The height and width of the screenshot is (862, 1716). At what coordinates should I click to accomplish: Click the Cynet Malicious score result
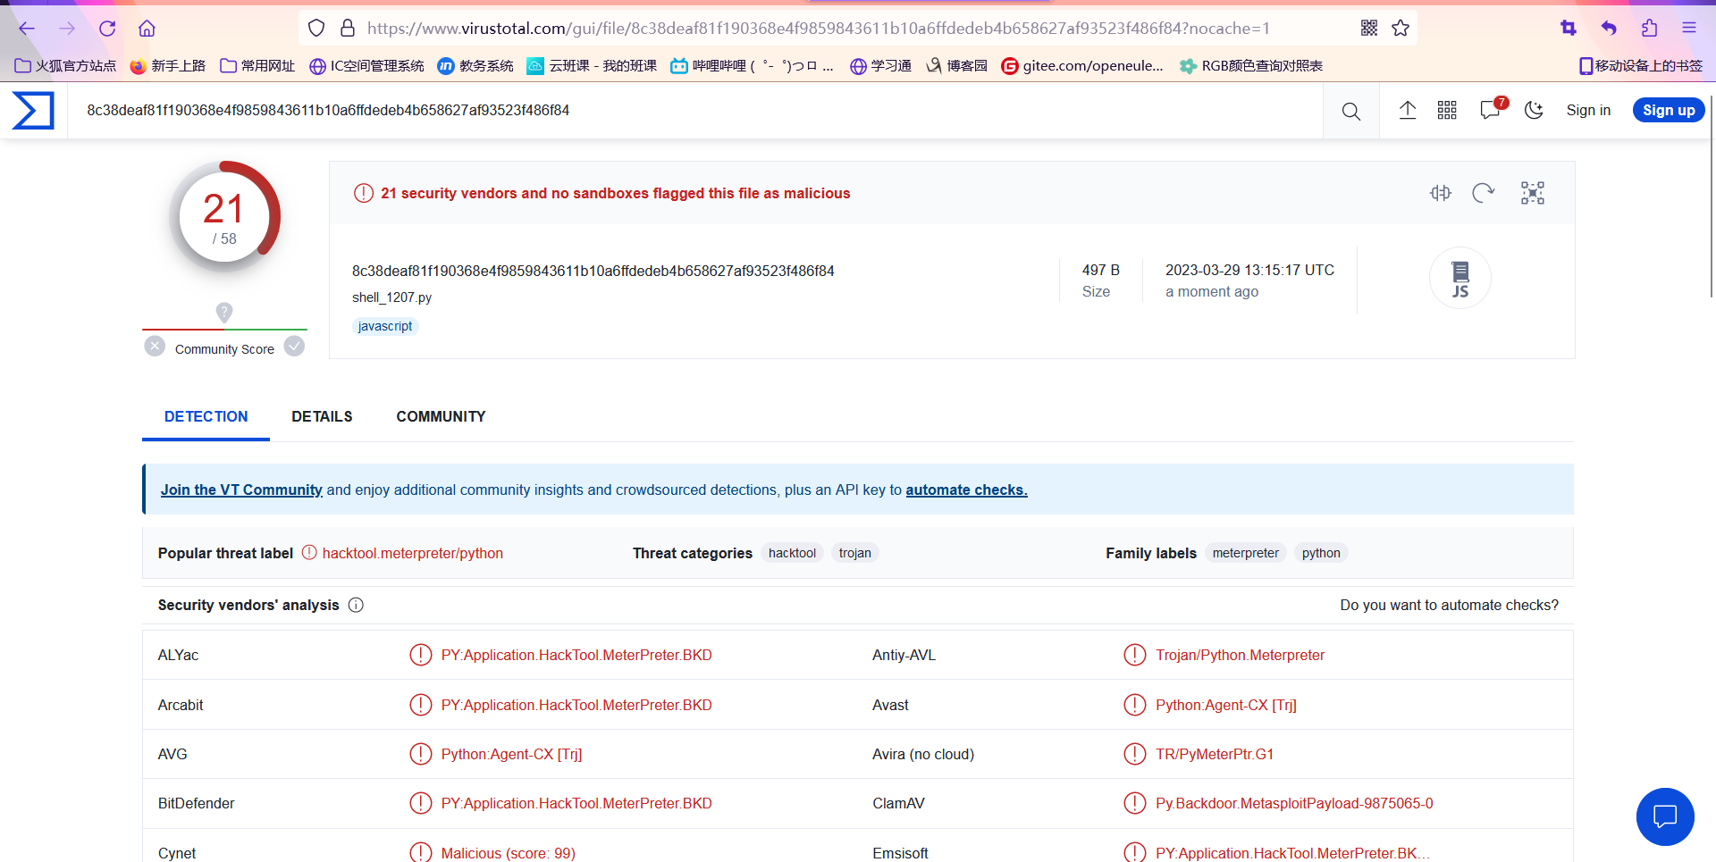508,853
